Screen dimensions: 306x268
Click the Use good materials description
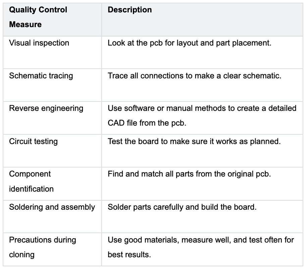pyautogui.click(x=201, y=247)
